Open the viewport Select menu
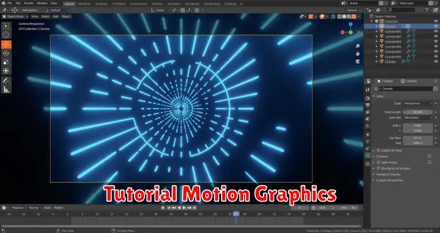 pos(46,16)
